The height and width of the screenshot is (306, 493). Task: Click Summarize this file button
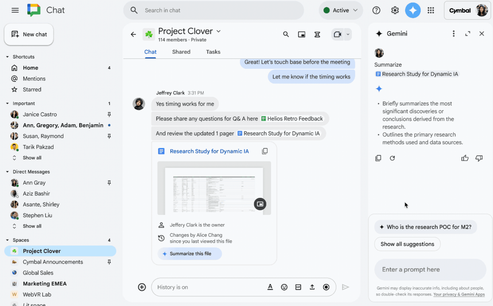tap(190, 254)
